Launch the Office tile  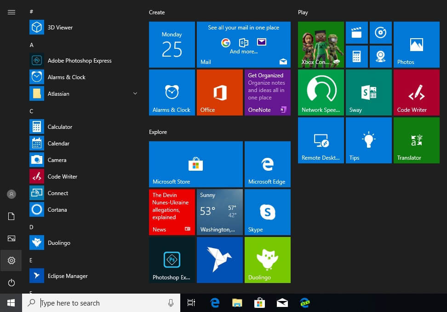coord(219,92)
